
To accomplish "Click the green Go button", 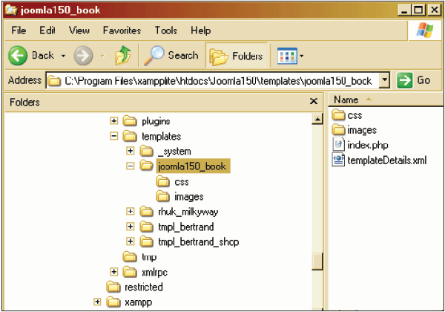I will [x=414, y=81].
